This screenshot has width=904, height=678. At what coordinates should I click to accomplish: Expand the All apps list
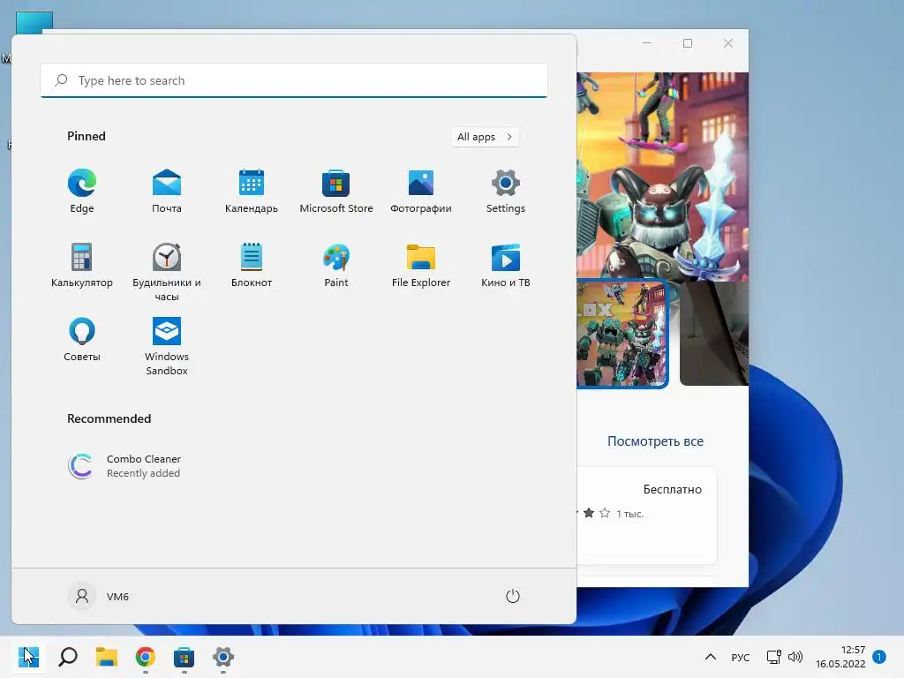coord(485,137)
